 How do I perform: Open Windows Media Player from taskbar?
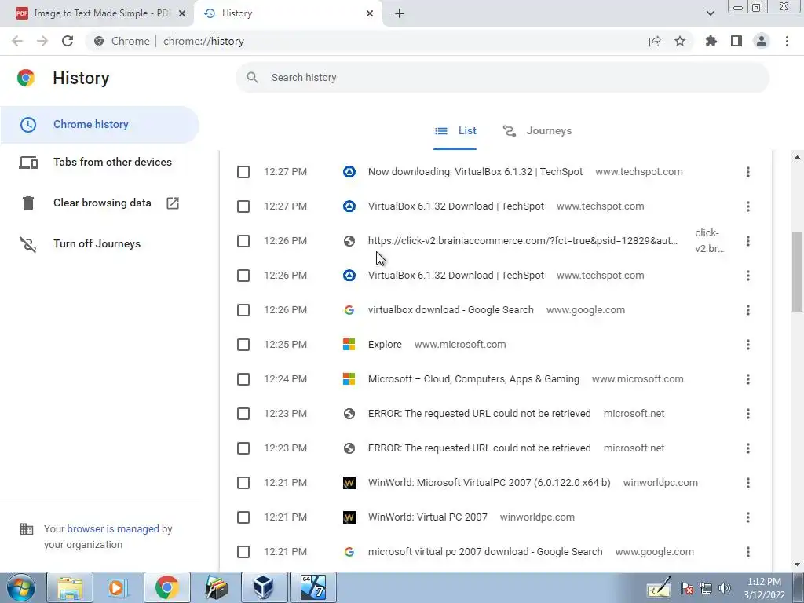point(118,587)
